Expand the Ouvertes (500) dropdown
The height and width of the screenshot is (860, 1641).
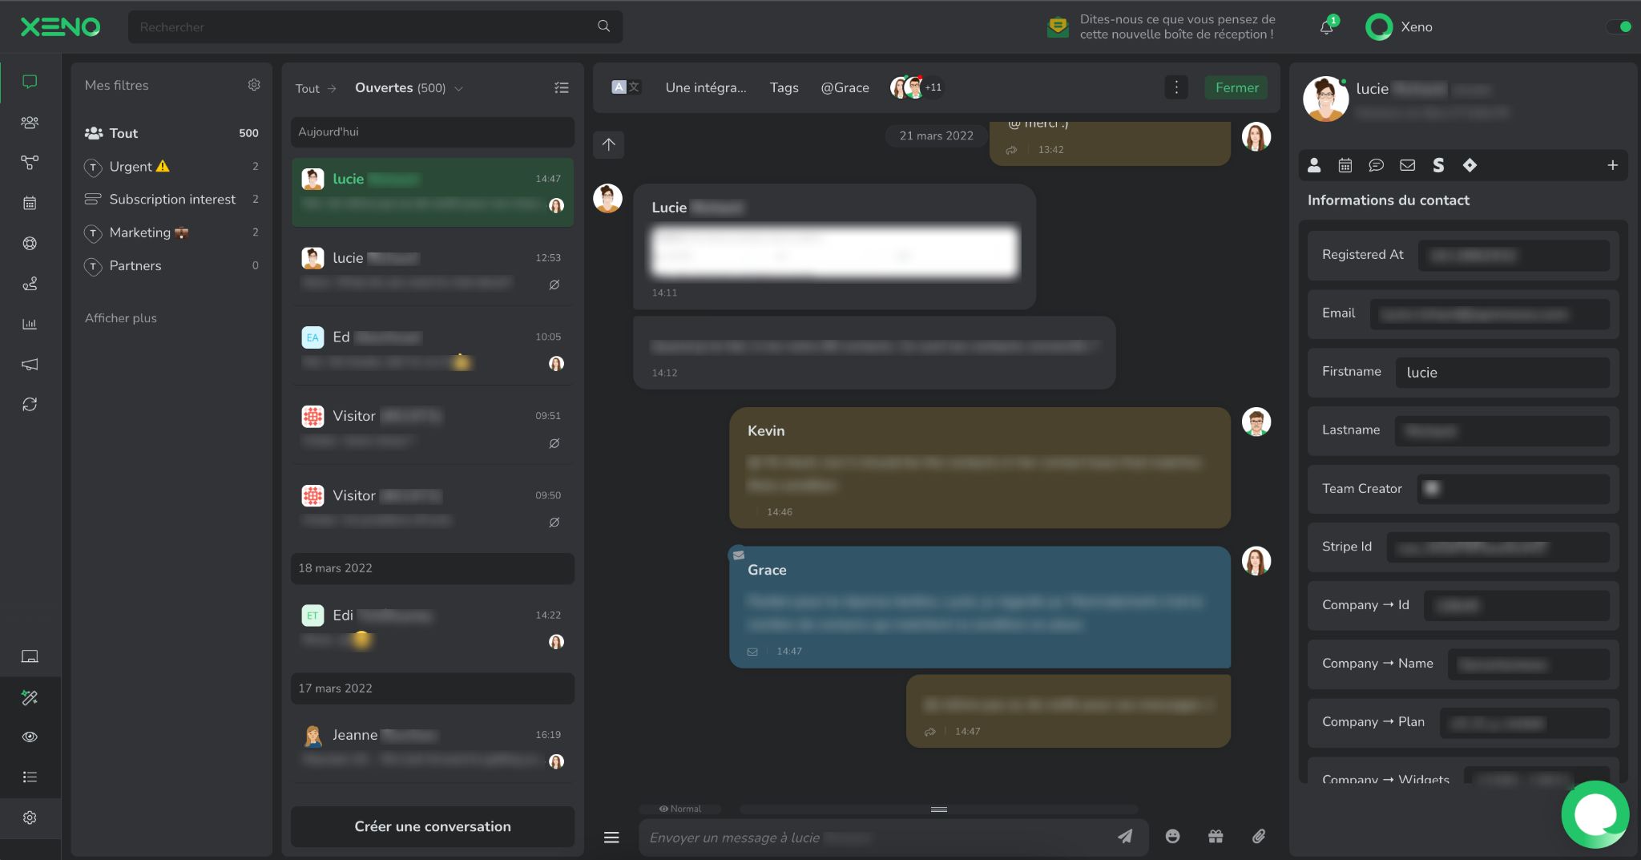click(458, 88)
